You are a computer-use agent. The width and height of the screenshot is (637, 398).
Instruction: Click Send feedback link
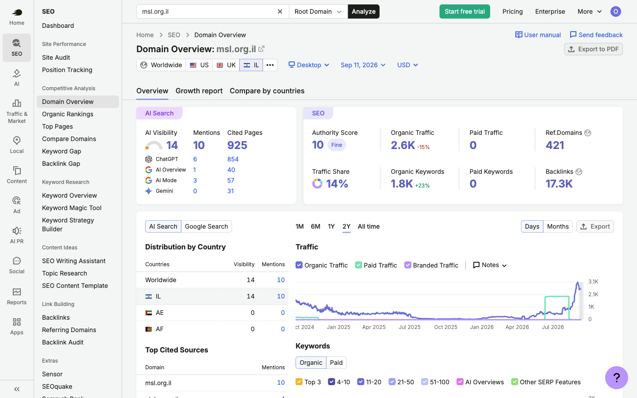[596, 35]
